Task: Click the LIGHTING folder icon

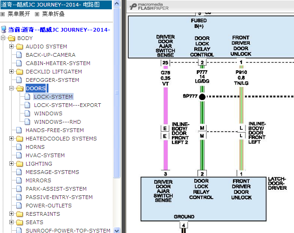Action: pyautogui.click(x=20, y=164)
